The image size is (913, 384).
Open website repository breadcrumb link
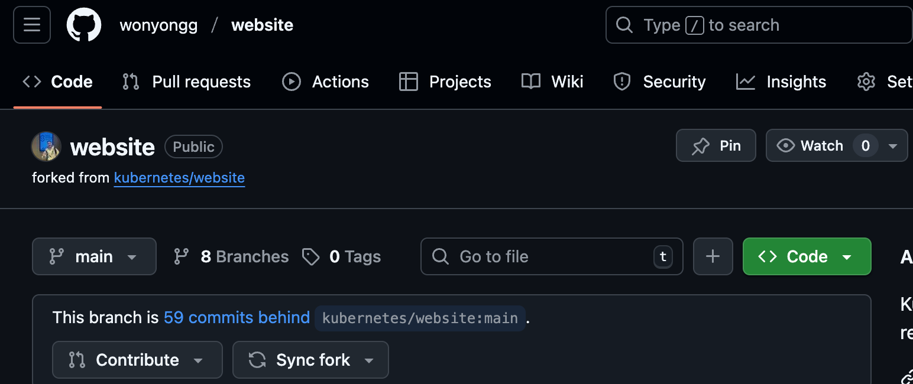262,25
